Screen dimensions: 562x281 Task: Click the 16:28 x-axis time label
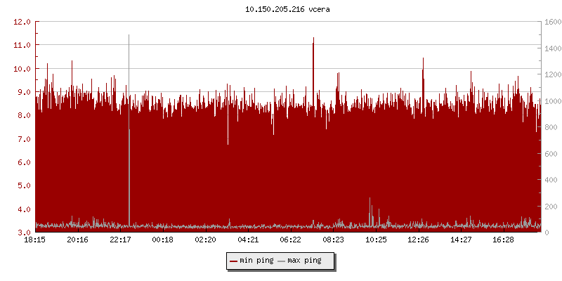click(503, 240)
